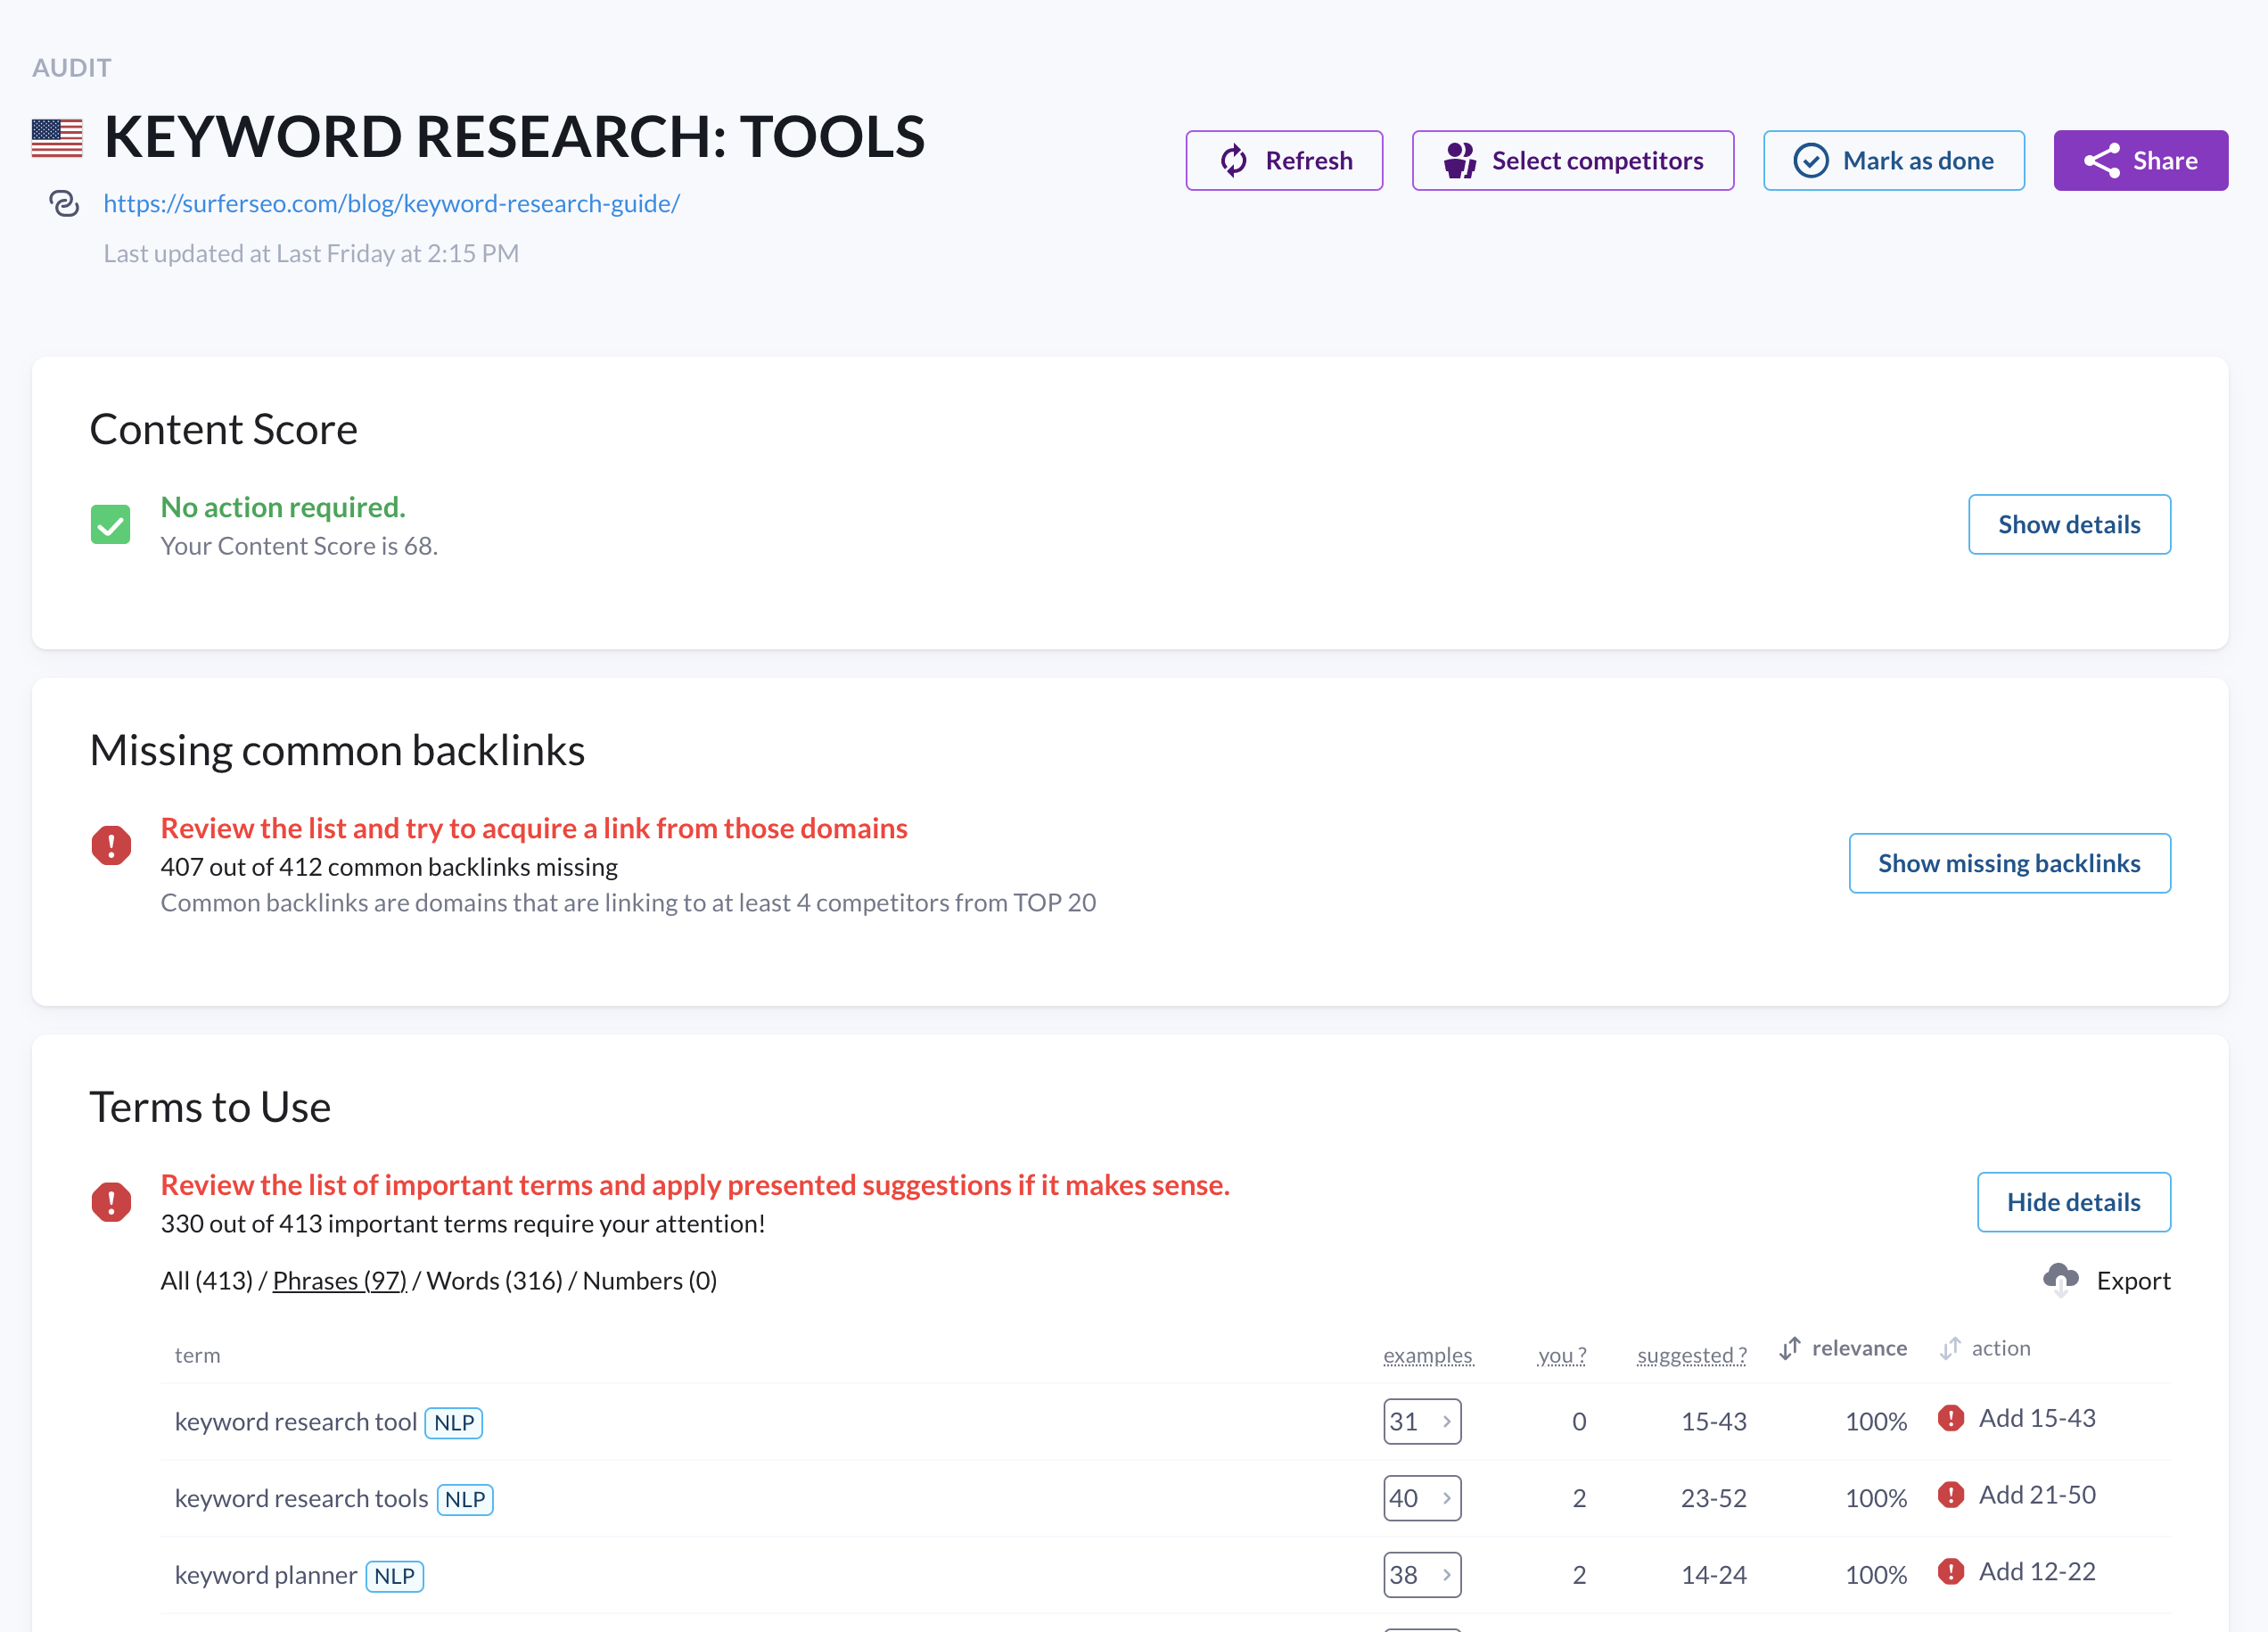Expand examples 38 for keyword planner
This screenshot has width=2268, height=1632.
(x=1421, y=1575)
